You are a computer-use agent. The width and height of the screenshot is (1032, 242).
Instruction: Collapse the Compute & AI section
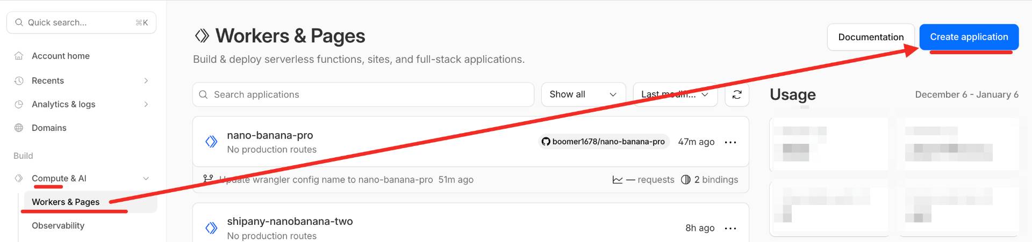[146, 179]
